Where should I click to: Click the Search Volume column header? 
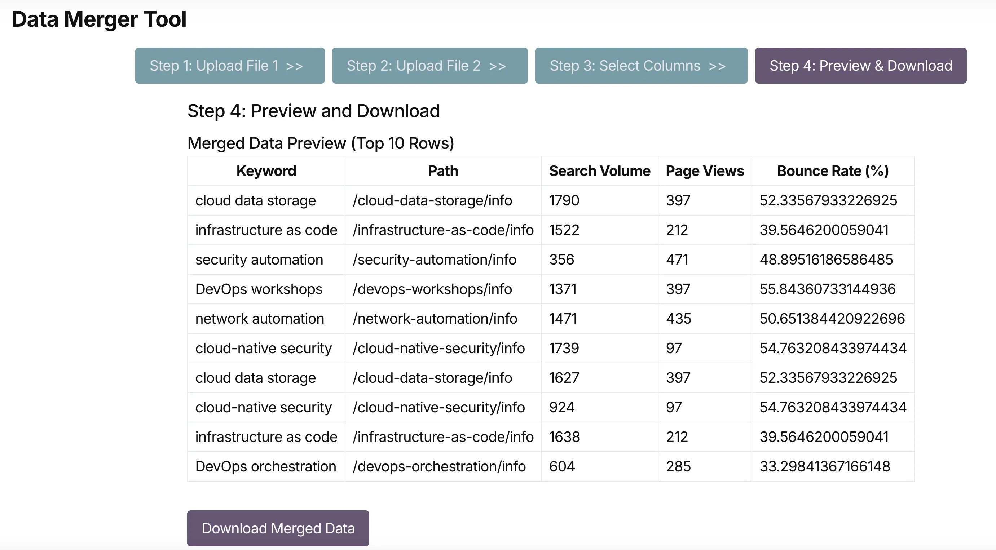click(600, 171)
